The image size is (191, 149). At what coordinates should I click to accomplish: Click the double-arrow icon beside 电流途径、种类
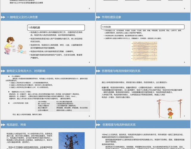(3, 125)
